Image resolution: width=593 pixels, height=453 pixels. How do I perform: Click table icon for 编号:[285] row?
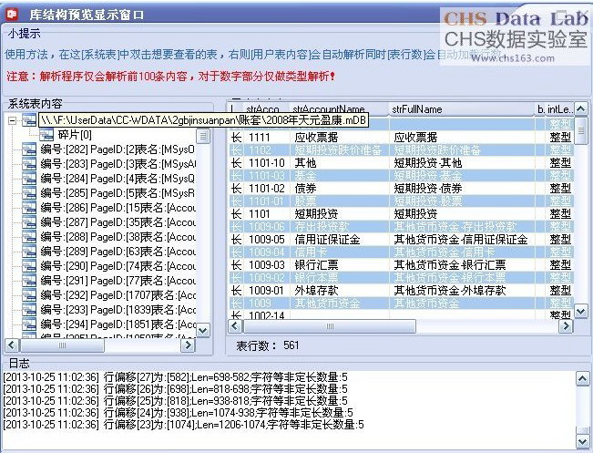29,193
